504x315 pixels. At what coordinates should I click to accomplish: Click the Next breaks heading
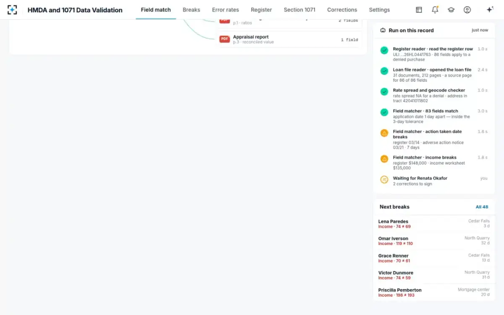[x=394, y=207]
